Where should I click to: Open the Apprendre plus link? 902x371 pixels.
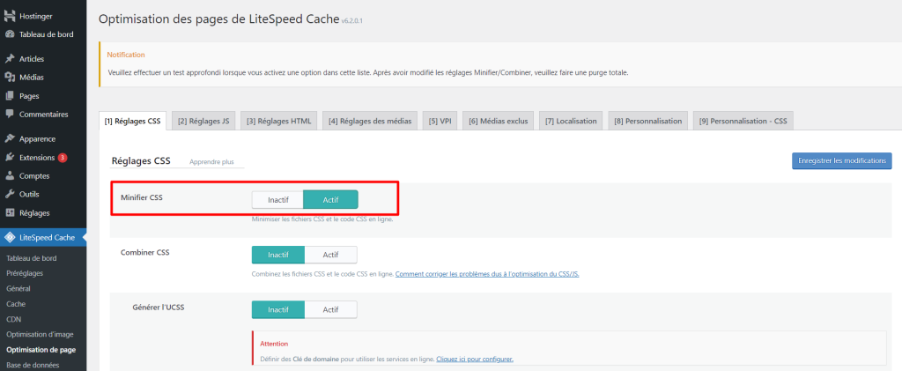[211, 162]
